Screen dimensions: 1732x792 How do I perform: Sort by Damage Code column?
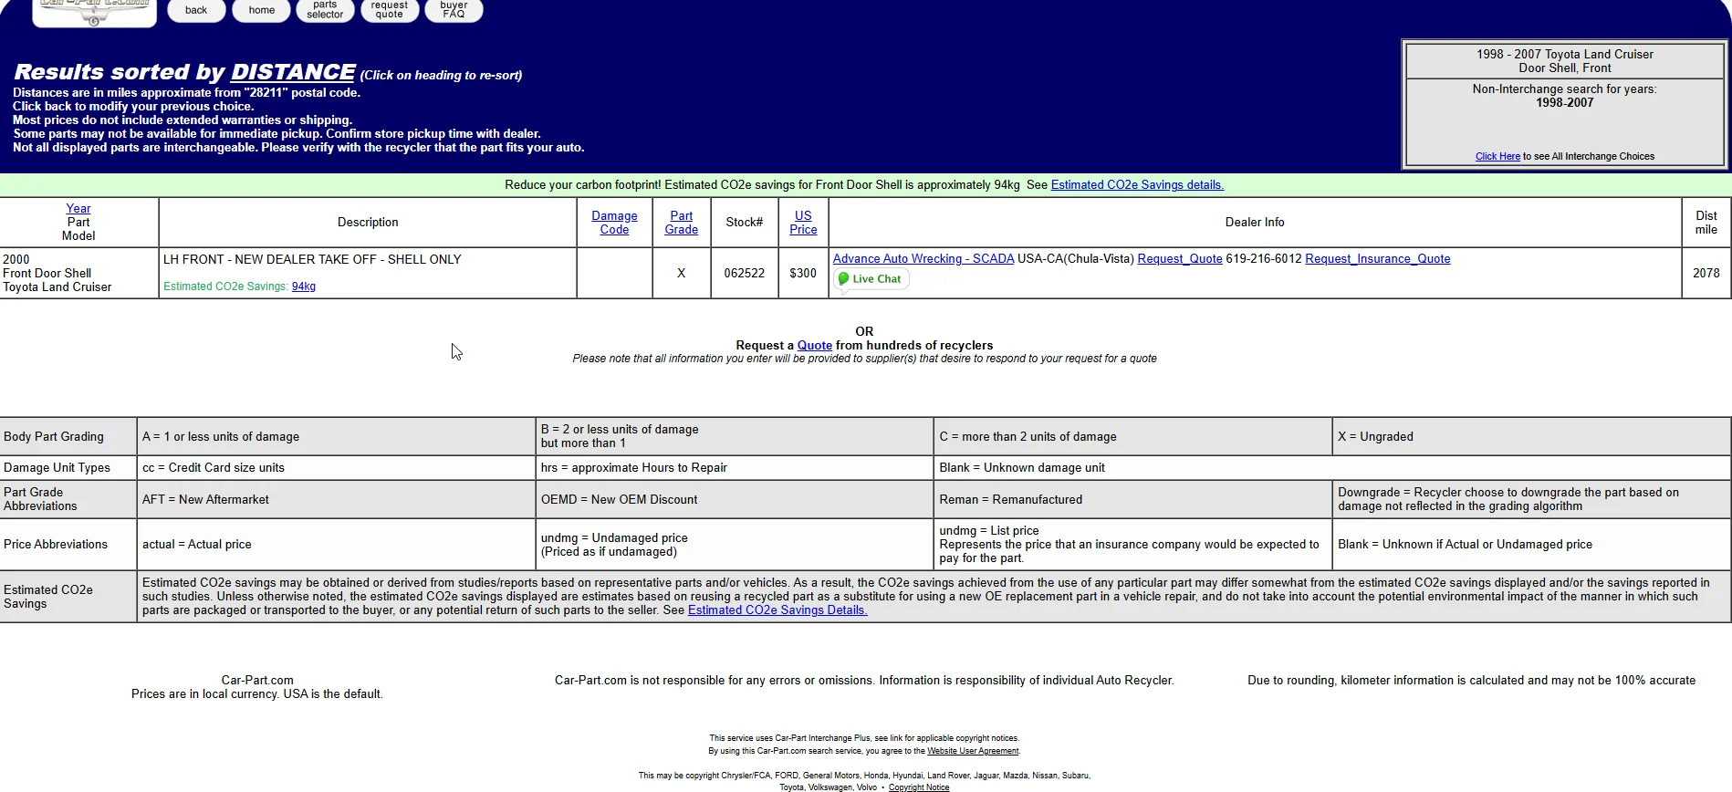[x=614, y=223]
